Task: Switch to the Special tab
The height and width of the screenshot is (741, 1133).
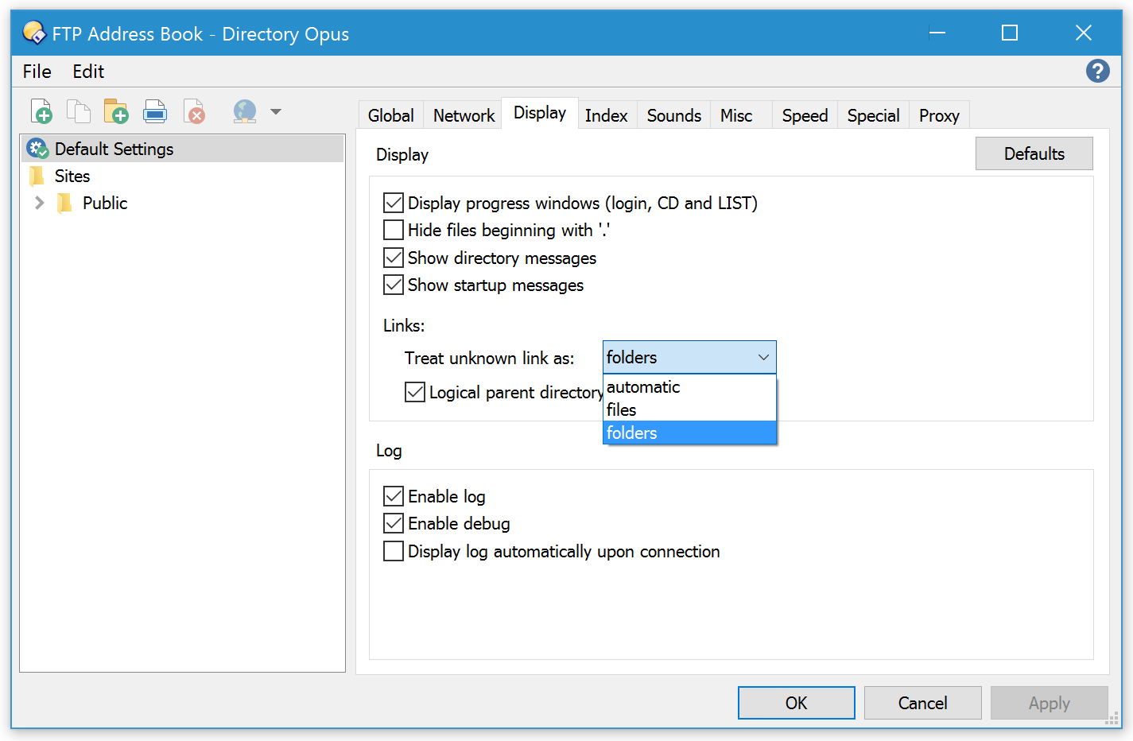Action: [873, 115]
